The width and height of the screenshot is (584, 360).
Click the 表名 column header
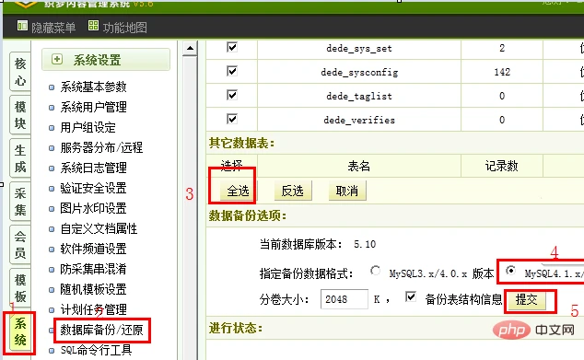coord(358,166)
